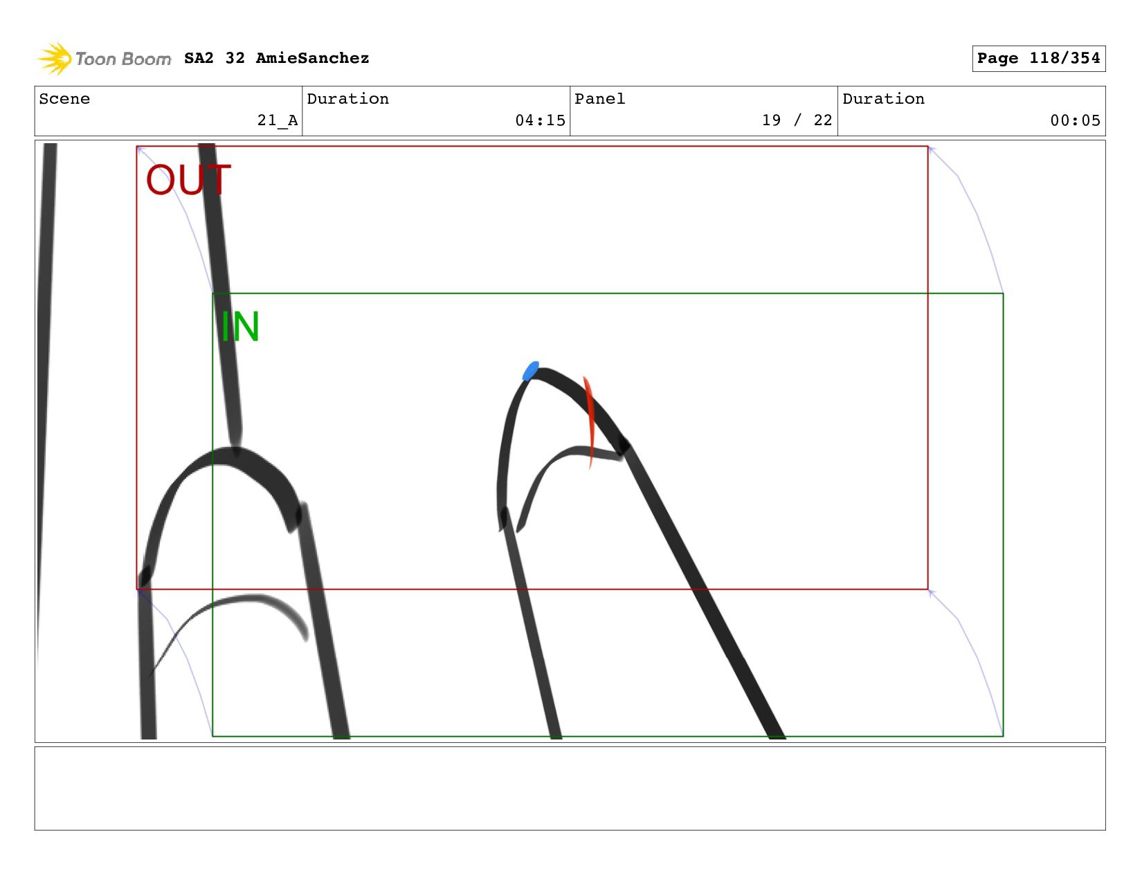Click the red 'OUT' camera frame label
This screenshot has width=1142, height=882.
coord(188,180)
